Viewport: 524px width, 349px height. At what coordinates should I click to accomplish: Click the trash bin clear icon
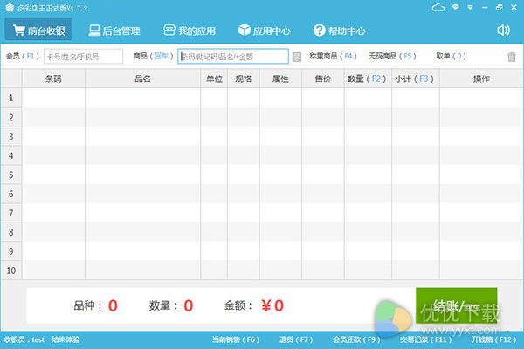tap(512, 57)
